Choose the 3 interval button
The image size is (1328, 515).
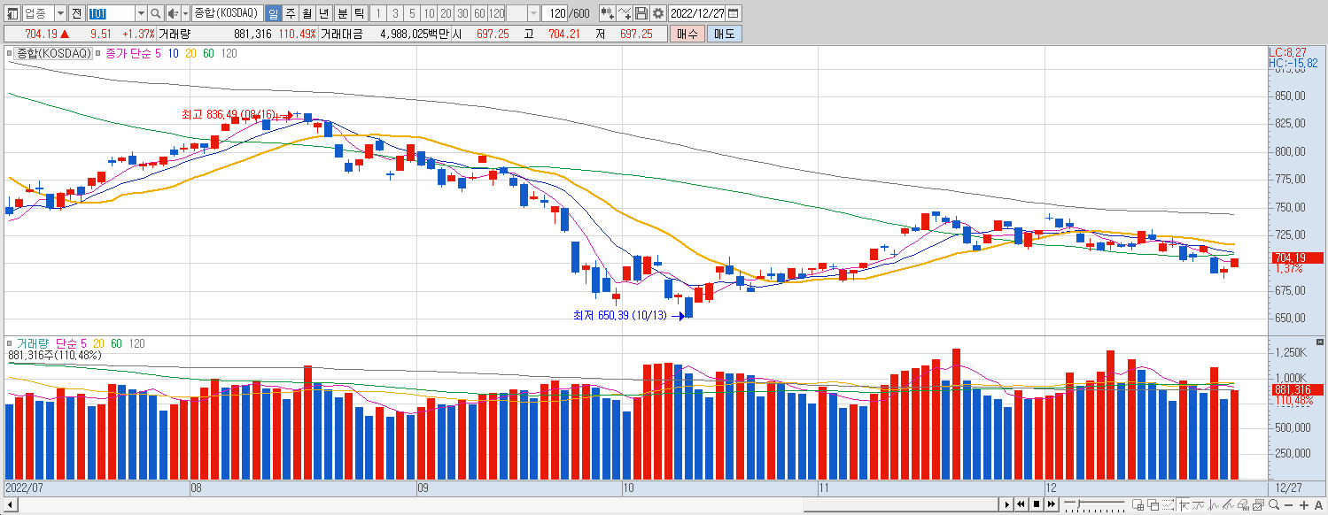pos(395,13)
